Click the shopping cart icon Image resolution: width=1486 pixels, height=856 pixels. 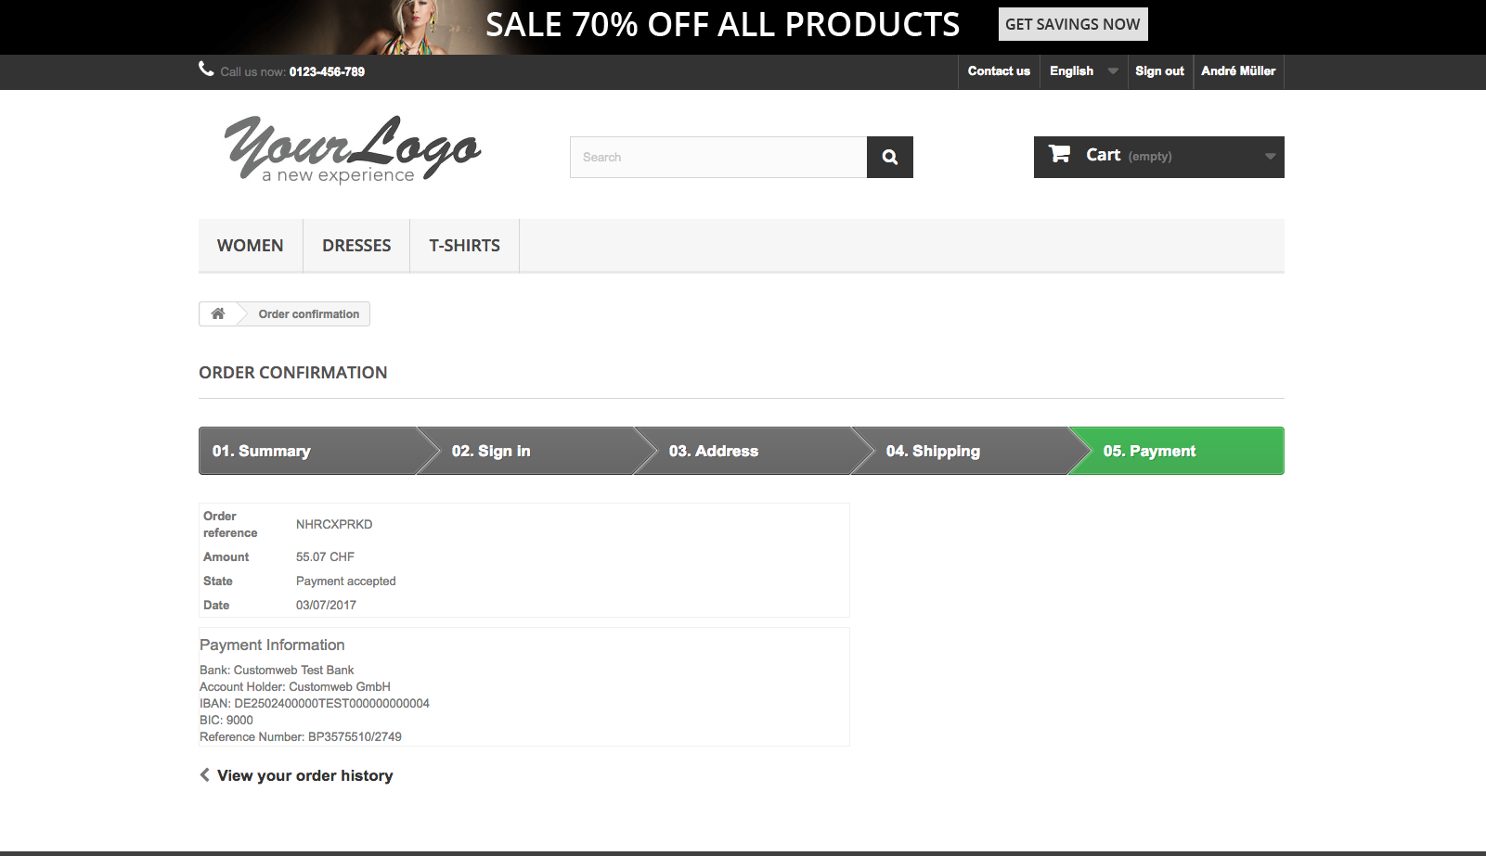[1059, 154]
